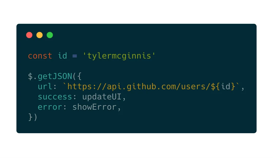Image resolution: width=273 pixels, height=158 pixels.
Task: Click the equals sign operator
Action: [75, 56]
